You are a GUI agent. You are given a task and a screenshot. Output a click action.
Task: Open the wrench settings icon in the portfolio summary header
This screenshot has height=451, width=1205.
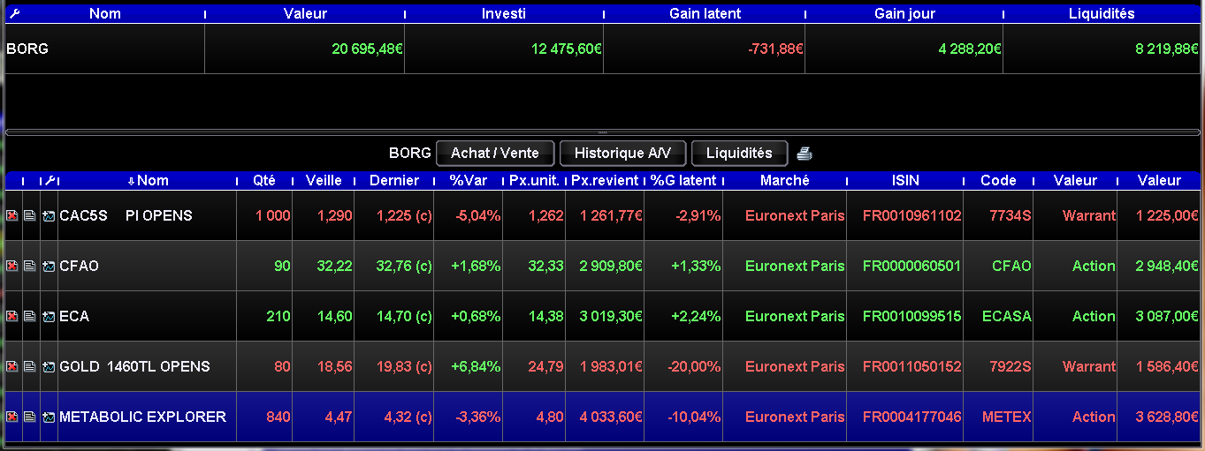12,14
